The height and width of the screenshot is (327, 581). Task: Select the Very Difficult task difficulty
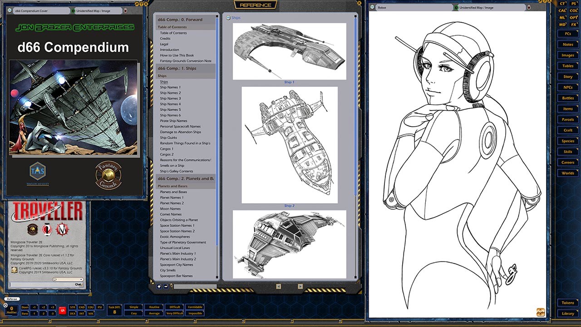tap(175, 312)
